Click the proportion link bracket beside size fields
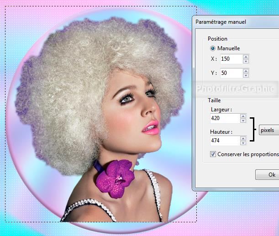The image size is (279, 236). [x=252, y=130]
